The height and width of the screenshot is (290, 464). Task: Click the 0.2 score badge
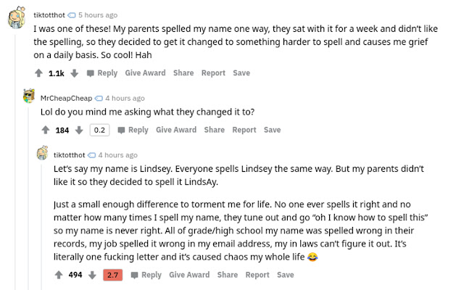99,130
